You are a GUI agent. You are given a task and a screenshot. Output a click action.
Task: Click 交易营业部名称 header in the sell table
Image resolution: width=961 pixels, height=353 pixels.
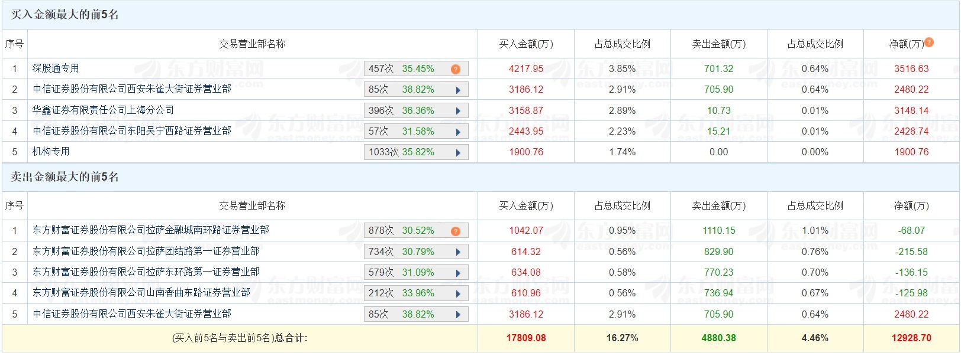(x=253, y=206)
